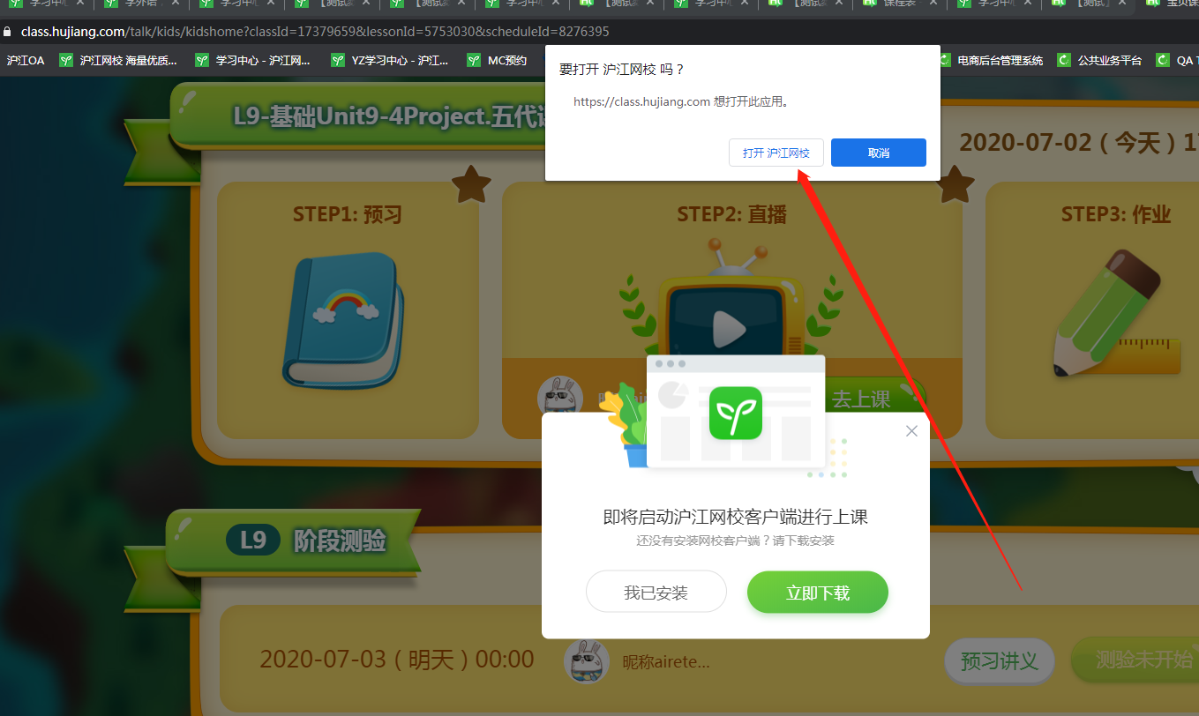Open the 沪江OA bookmark
The width and height of the screenshot is (1199, 716).
click(x=26, y=61)
